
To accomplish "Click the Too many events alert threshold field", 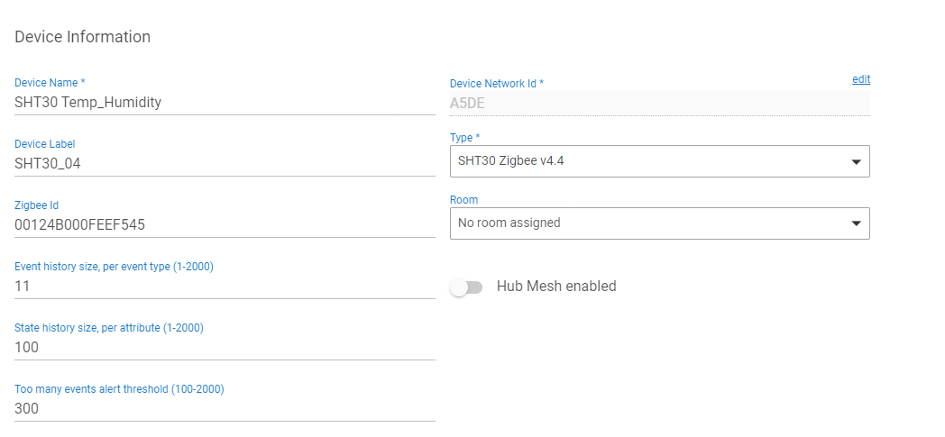I will click(x=224, y=409).
